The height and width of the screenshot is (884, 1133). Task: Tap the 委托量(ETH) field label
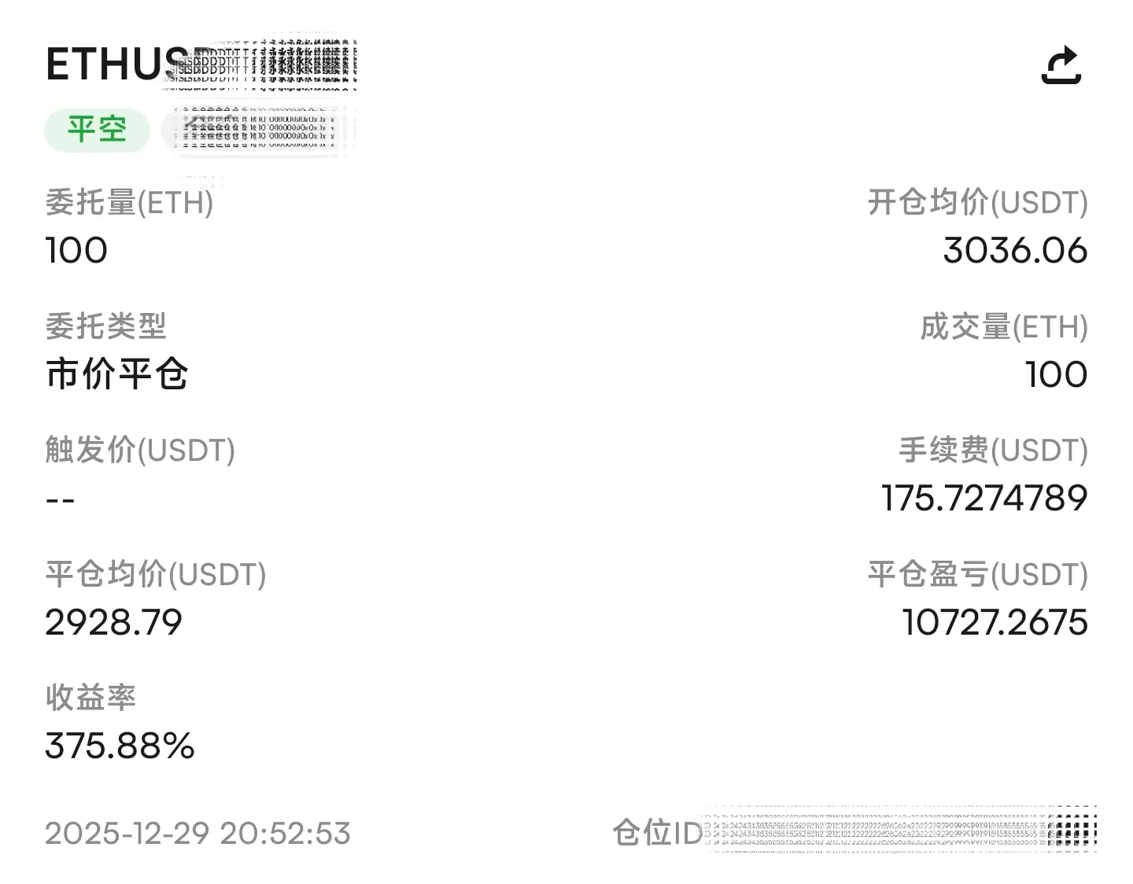click(129, 203)
